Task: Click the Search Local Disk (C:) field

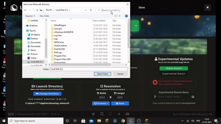Action: point(112,10)
